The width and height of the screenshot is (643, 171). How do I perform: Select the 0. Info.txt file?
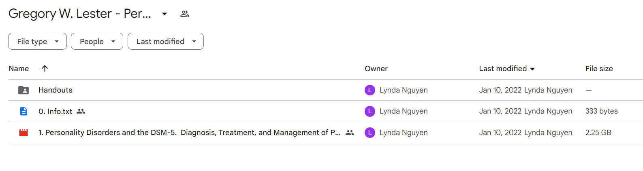tap(56, 111)
